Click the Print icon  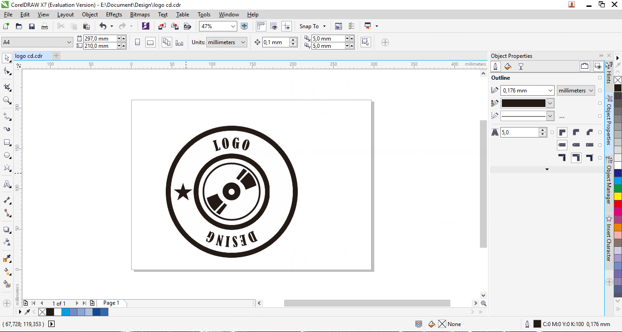[x=45, y=26]
